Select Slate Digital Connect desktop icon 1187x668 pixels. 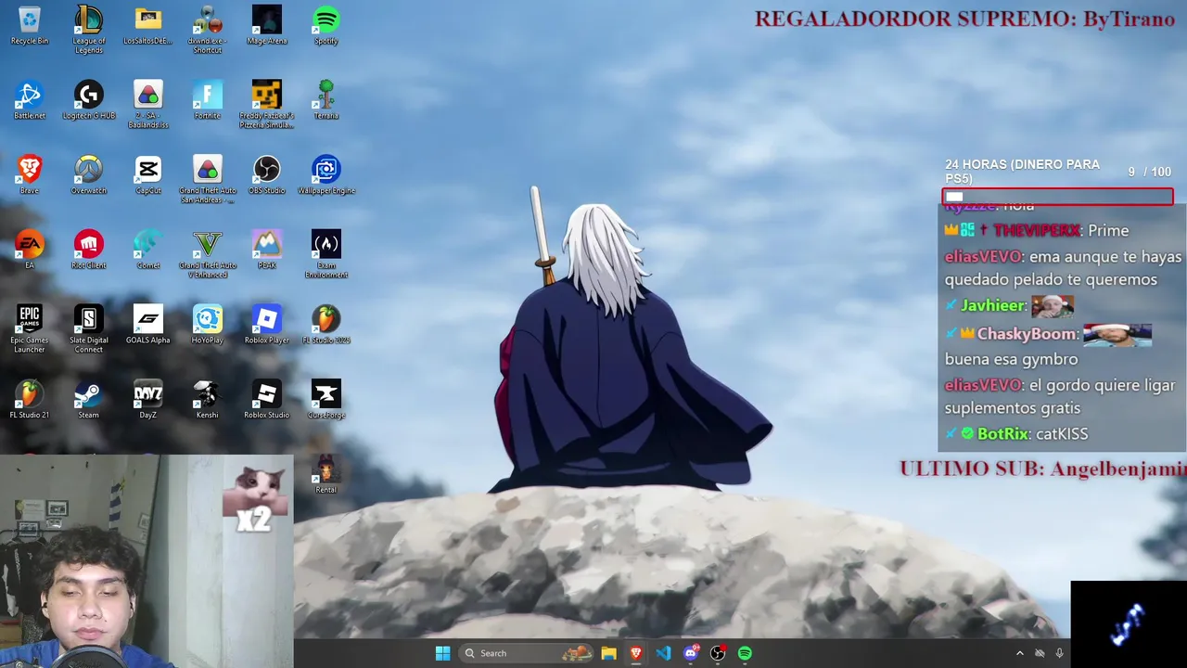89,329
